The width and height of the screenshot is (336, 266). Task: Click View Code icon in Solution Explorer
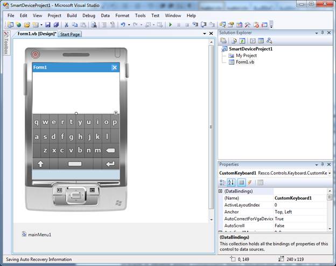point(253,41)
